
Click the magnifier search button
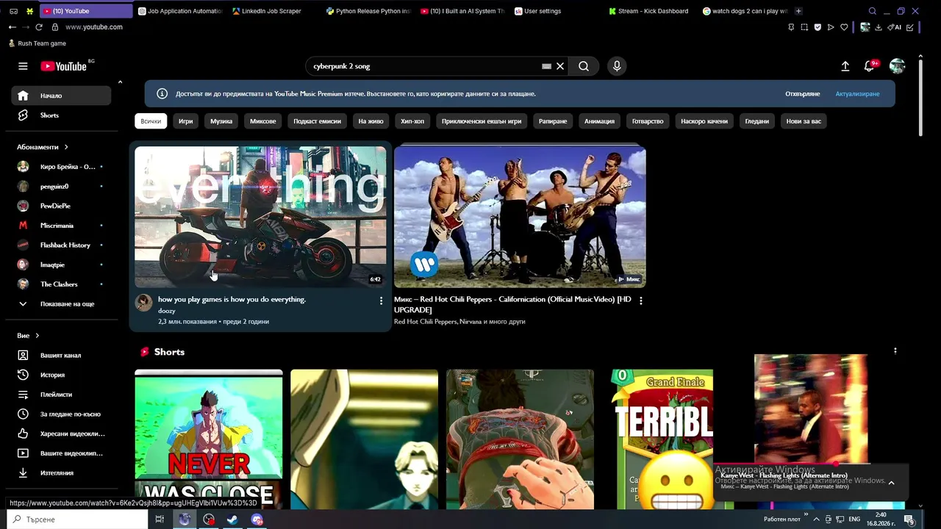click(584, 66)
